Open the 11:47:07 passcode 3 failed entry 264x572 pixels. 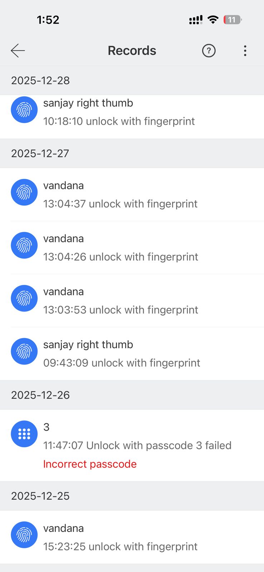coord(137,445)
